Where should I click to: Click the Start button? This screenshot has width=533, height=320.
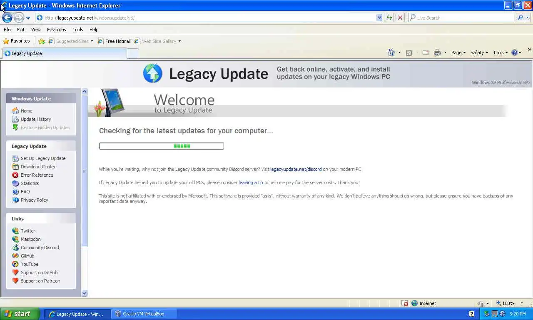(x=20, y=314)
